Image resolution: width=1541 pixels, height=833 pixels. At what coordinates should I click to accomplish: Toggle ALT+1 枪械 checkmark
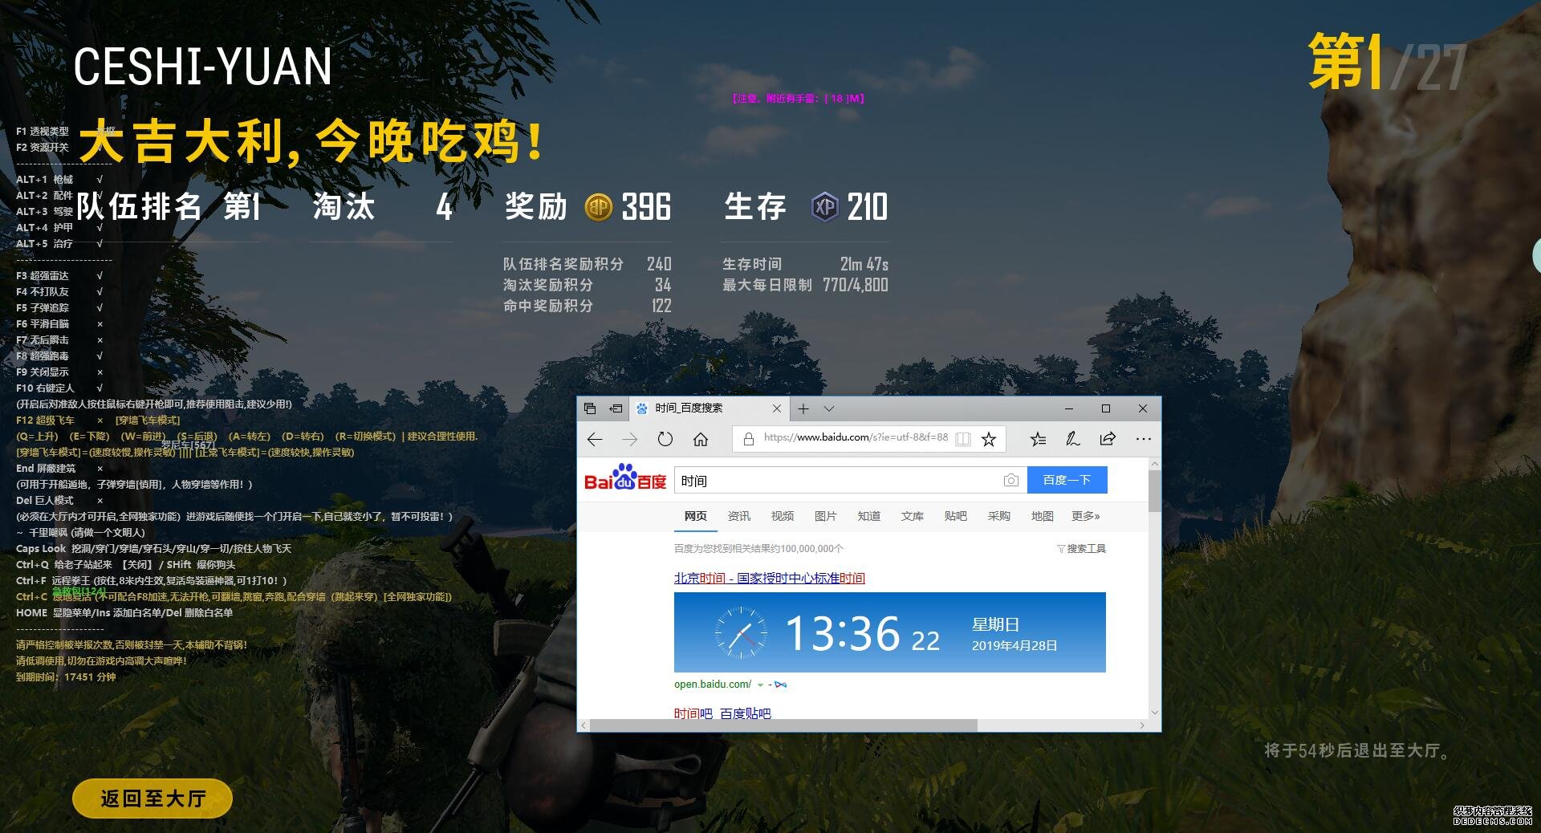coord(100,179)
